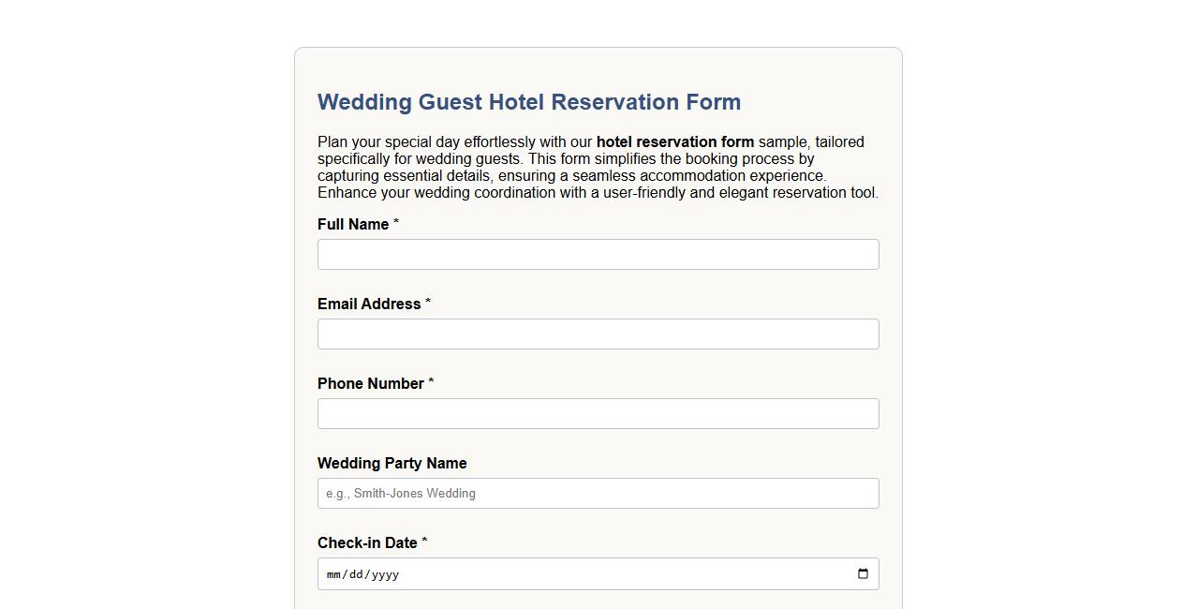Click the Wedding Guest Hotel Reservation Form heading
1197x609 pixels.
(x=529, y=102)
